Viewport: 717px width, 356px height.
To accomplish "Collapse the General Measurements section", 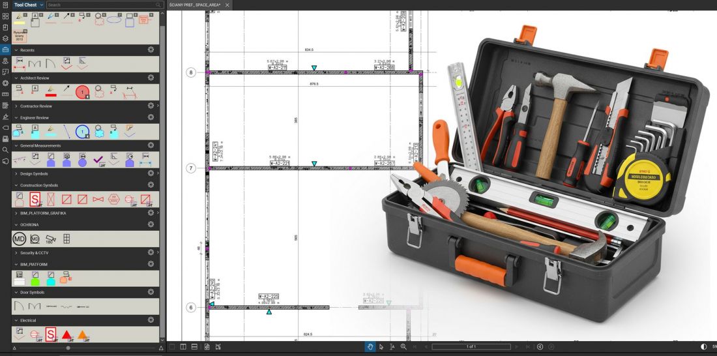I will pyautogui.click(x=16, y=145).
